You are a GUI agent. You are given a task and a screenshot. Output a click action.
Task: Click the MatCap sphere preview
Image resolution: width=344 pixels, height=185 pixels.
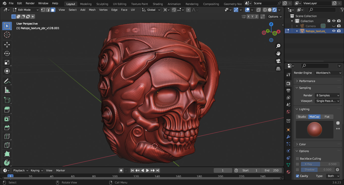315,130
